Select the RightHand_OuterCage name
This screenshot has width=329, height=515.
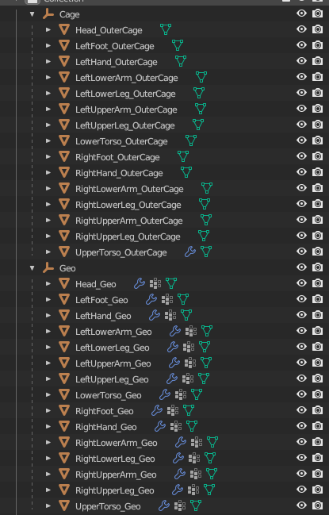pos(119,173)
